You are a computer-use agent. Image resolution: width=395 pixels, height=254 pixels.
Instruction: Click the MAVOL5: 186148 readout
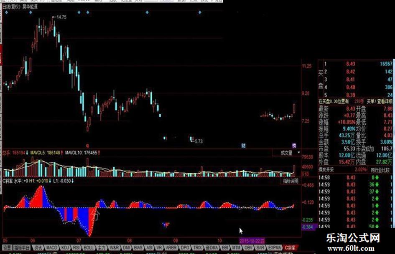point(45,153)
